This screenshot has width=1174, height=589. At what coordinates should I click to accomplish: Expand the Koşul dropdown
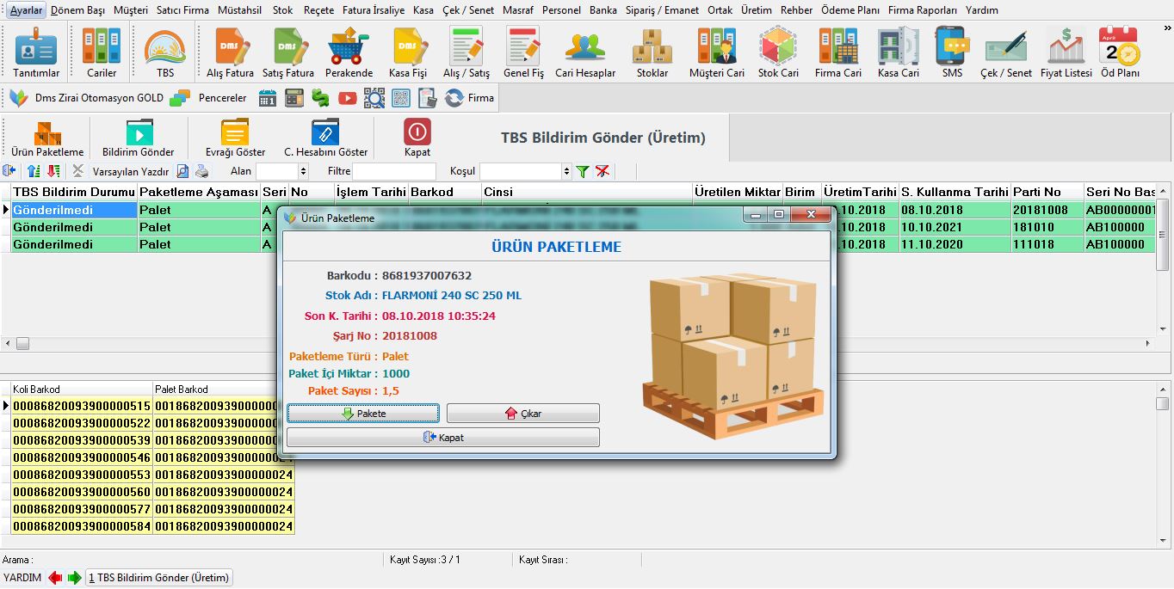[x=565, y=172]
